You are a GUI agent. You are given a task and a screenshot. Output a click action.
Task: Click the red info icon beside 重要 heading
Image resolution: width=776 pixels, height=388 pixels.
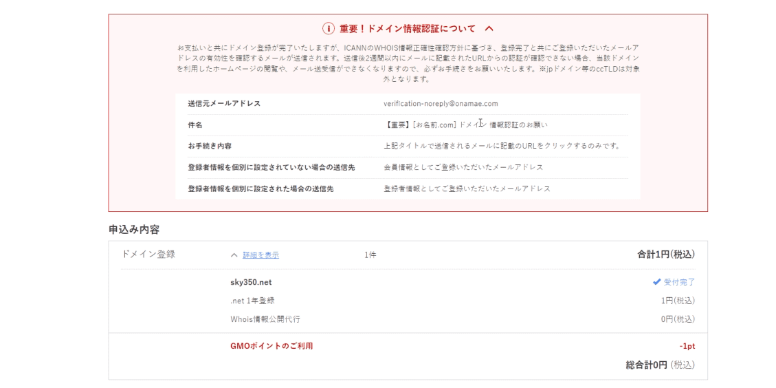[x=329, y=29]
